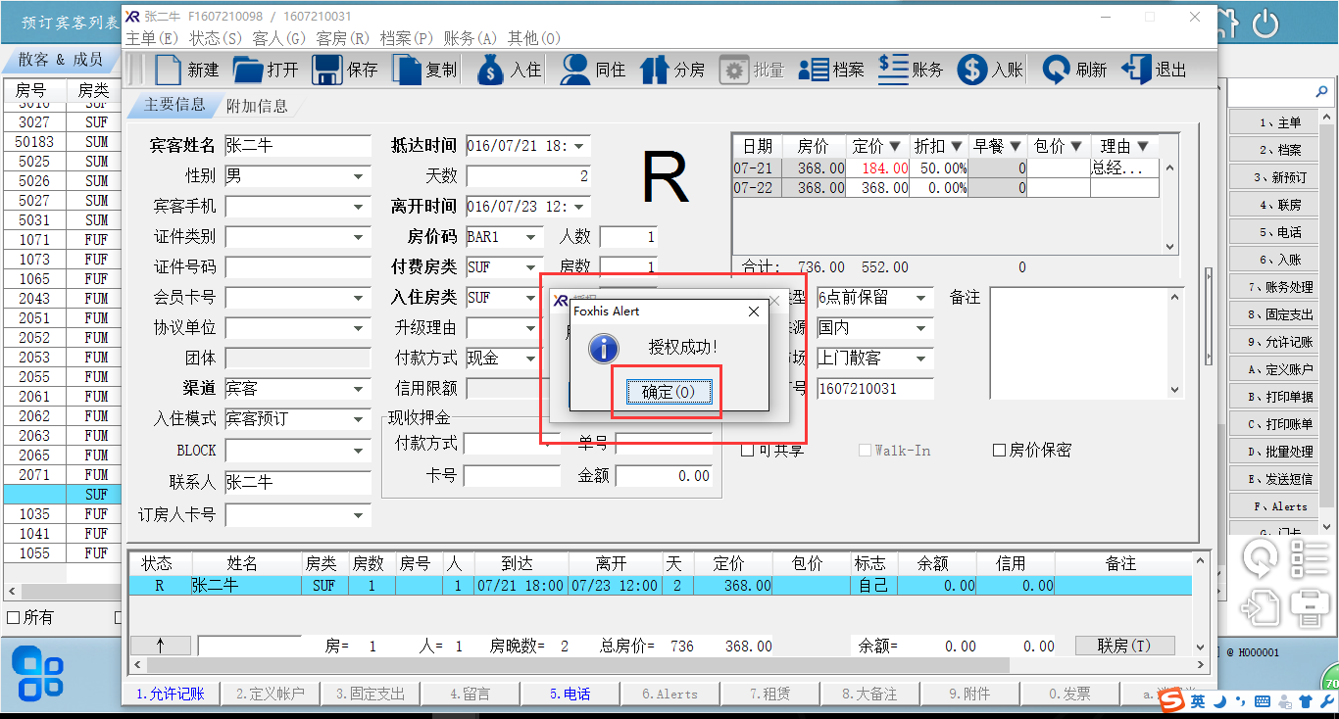
Task: Click the 分房 (Assign room) icon
Action: [x=654, y=70]
